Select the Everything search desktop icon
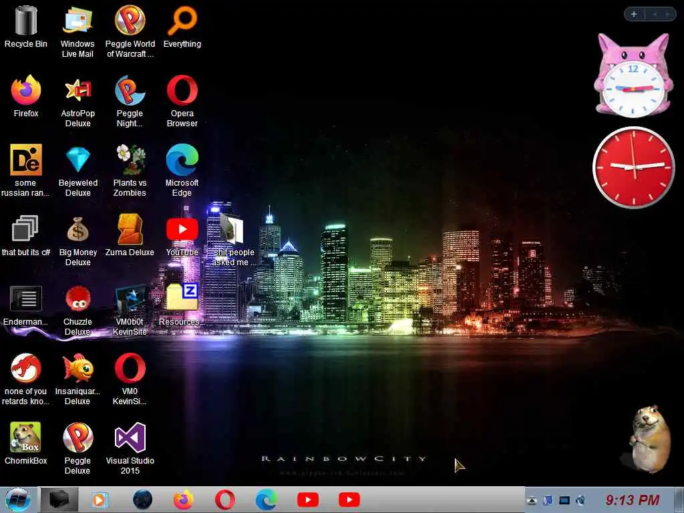Viewport: 684px width, 513px height. (182, 27)
